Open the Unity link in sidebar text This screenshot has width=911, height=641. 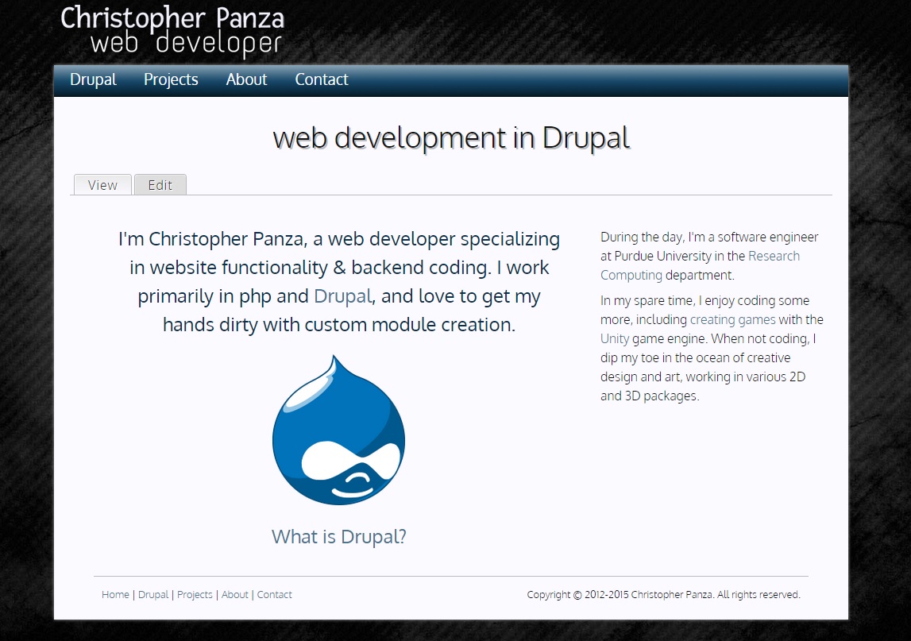click(x=615, y=339)
